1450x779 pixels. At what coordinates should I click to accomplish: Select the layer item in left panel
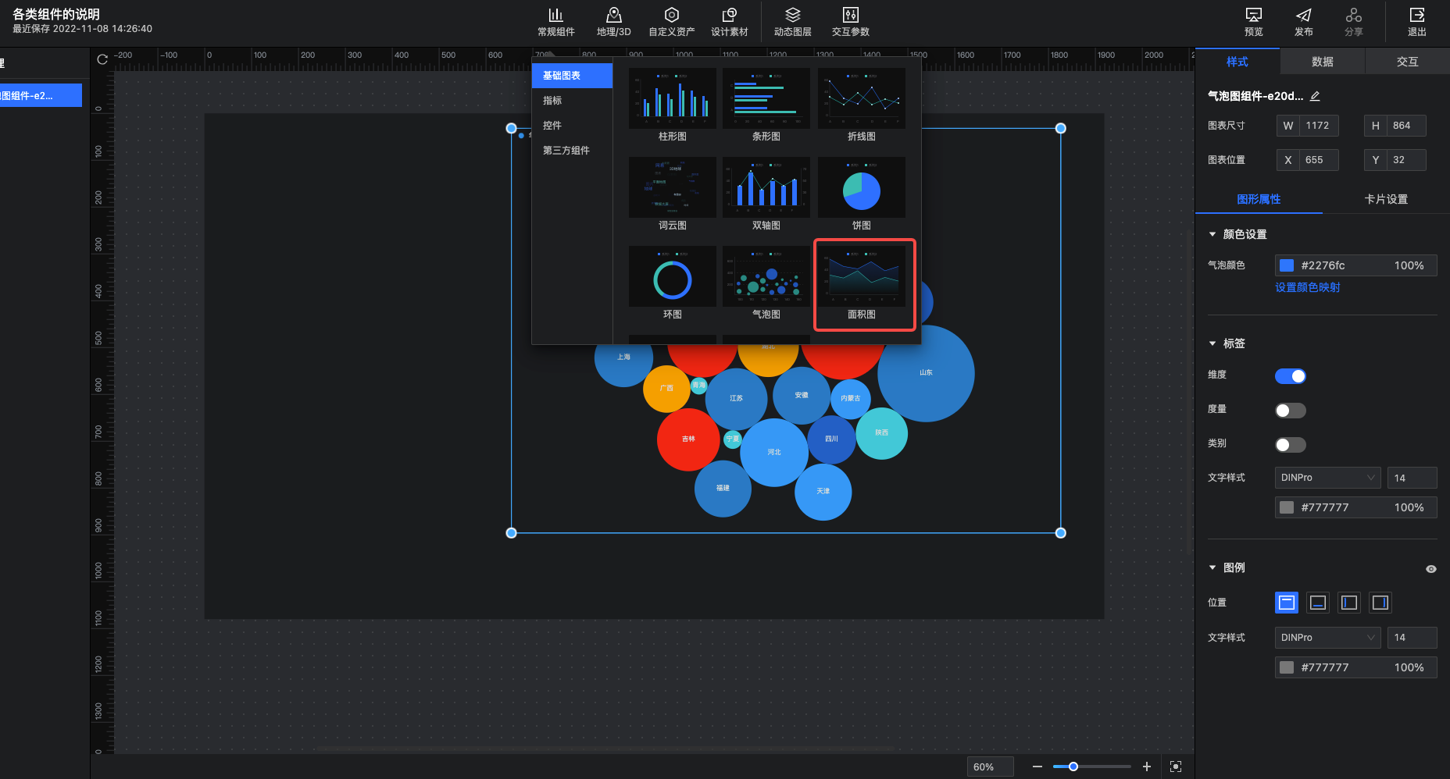(x=41, y=95)
